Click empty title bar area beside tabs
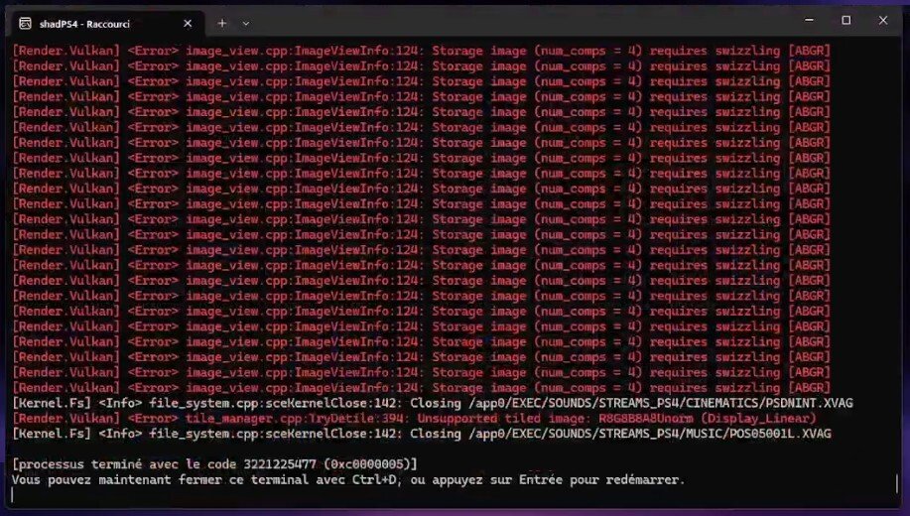 [x=522, y=23]
